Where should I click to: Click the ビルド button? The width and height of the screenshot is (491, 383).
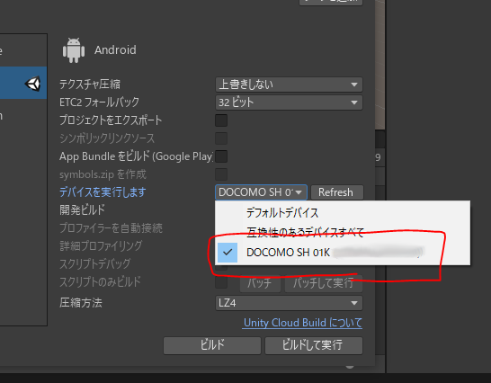click(212, 345)
